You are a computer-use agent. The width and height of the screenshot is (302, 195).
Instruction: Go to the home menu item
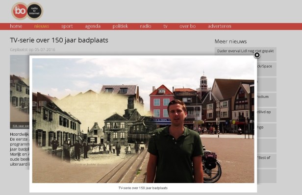pyautogui.click(x=16, y=26)
